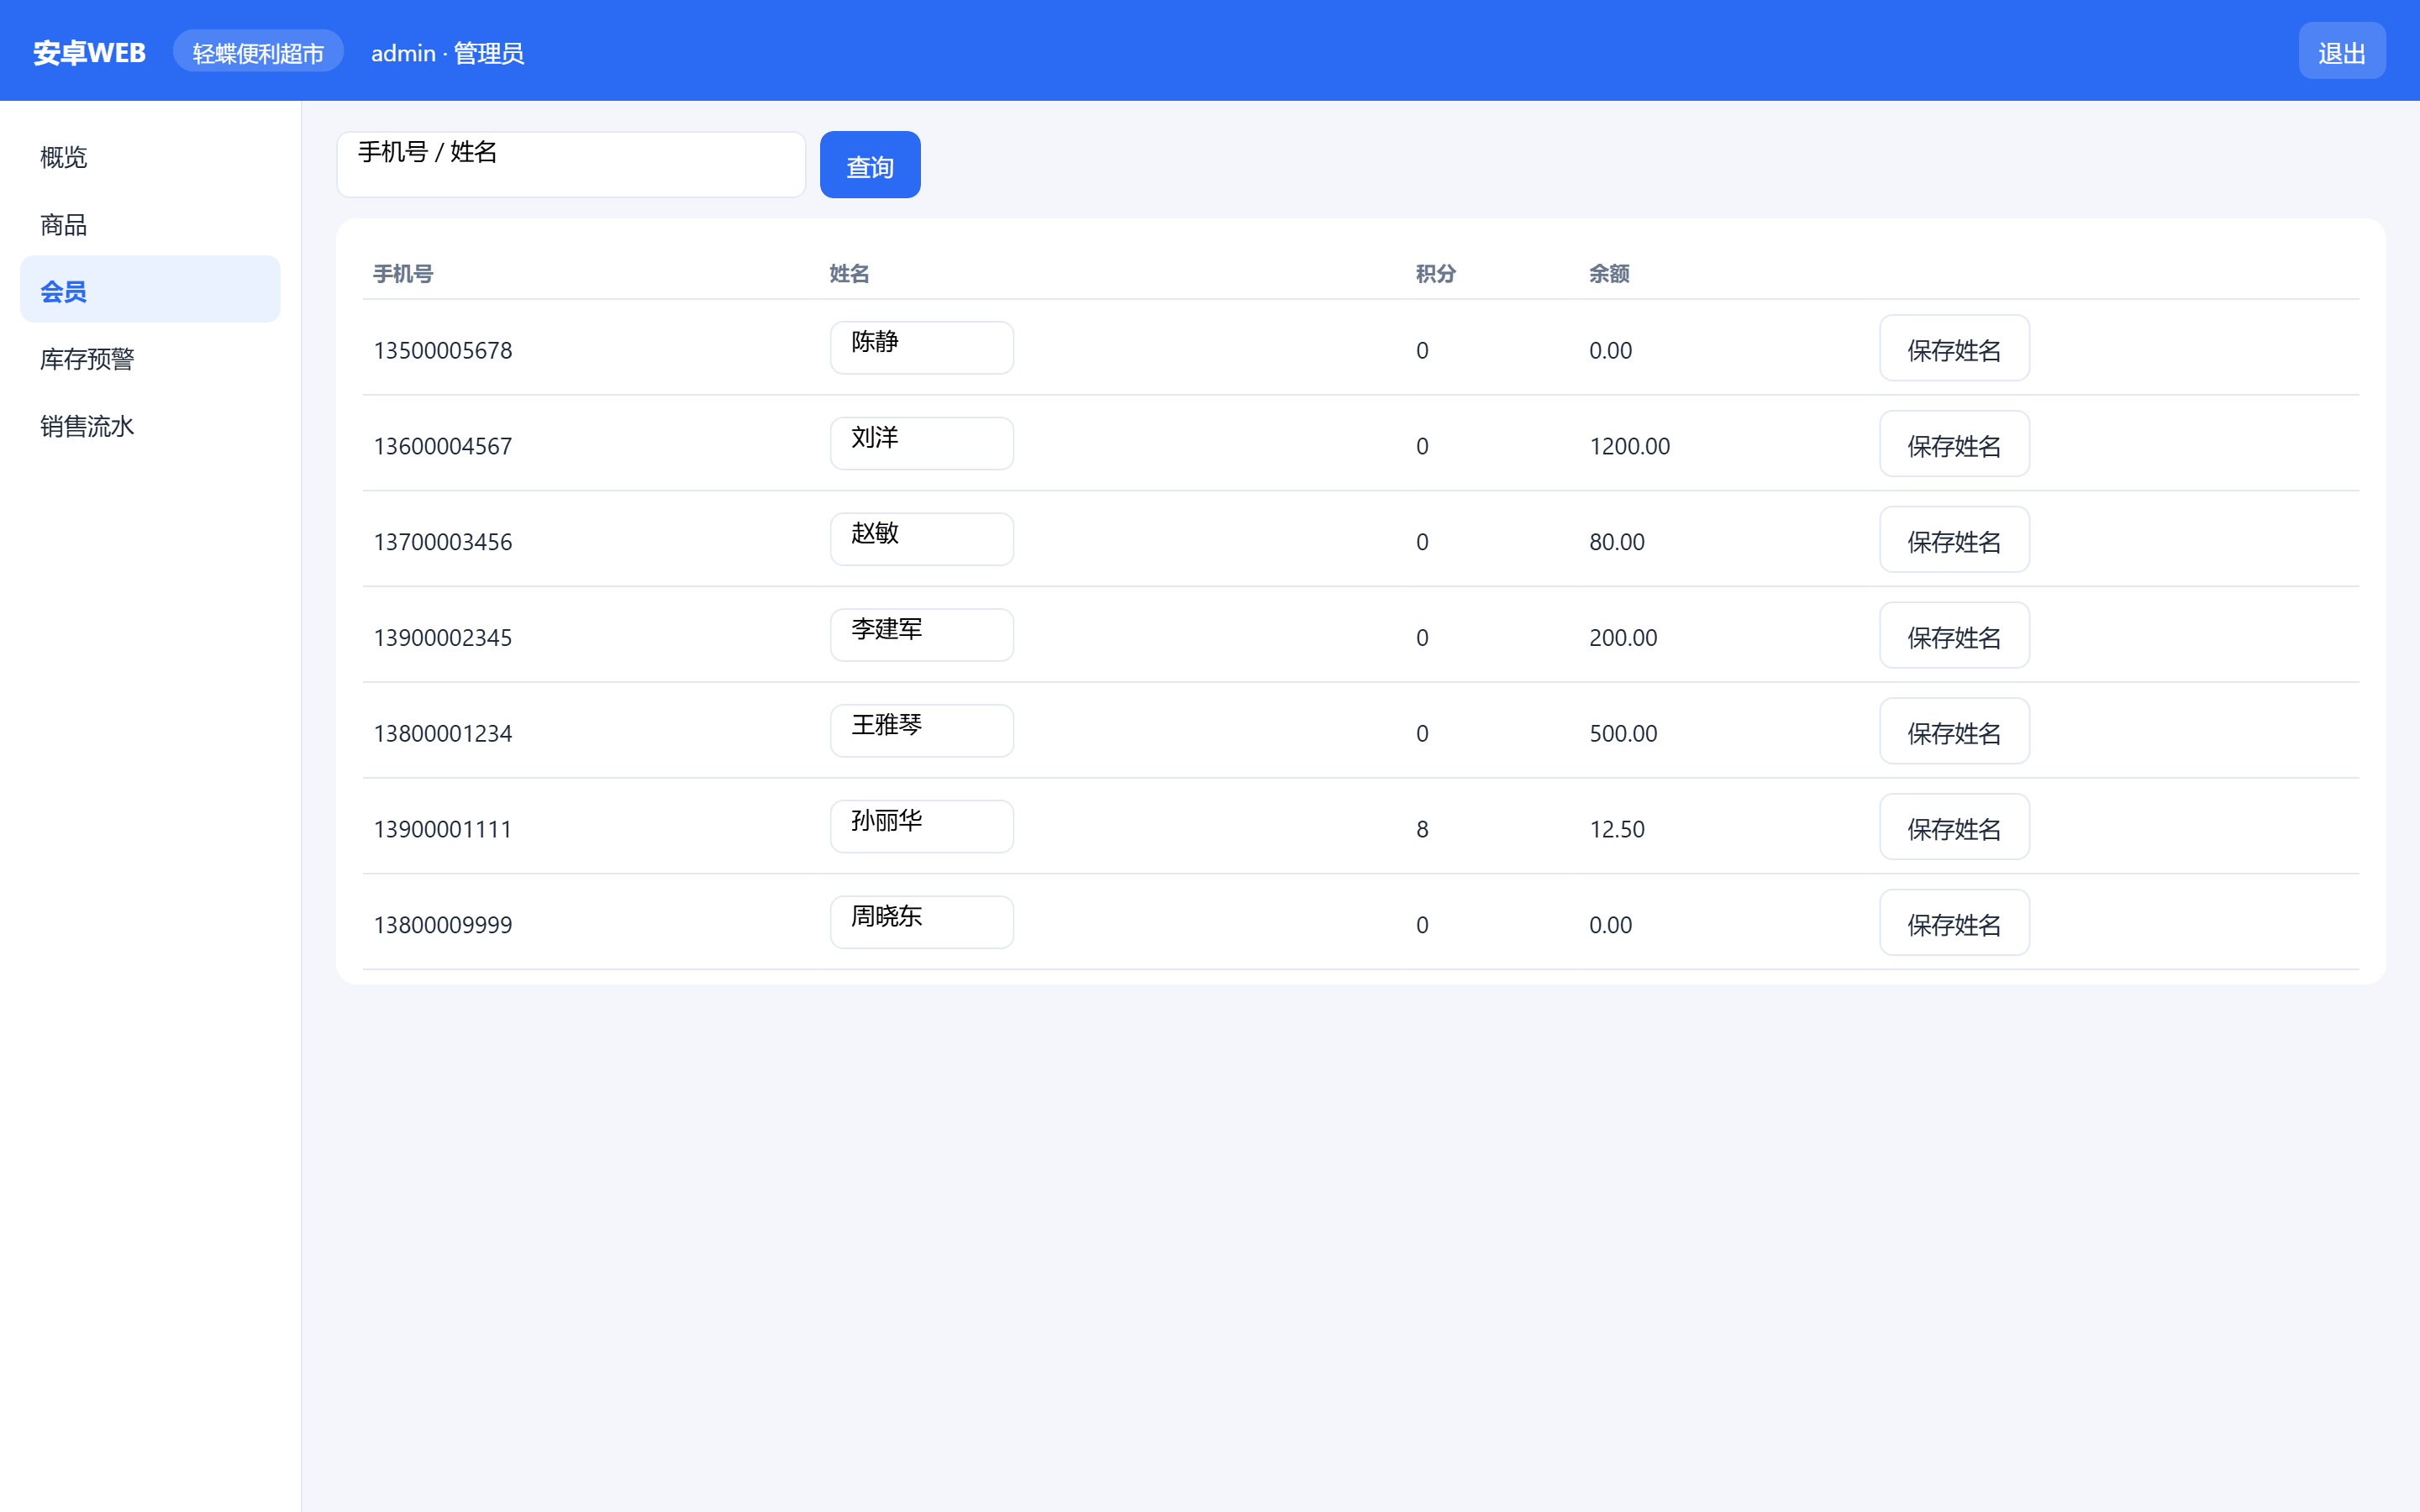
Task: Click the 积分 column header
Action: click(1436, 274)
